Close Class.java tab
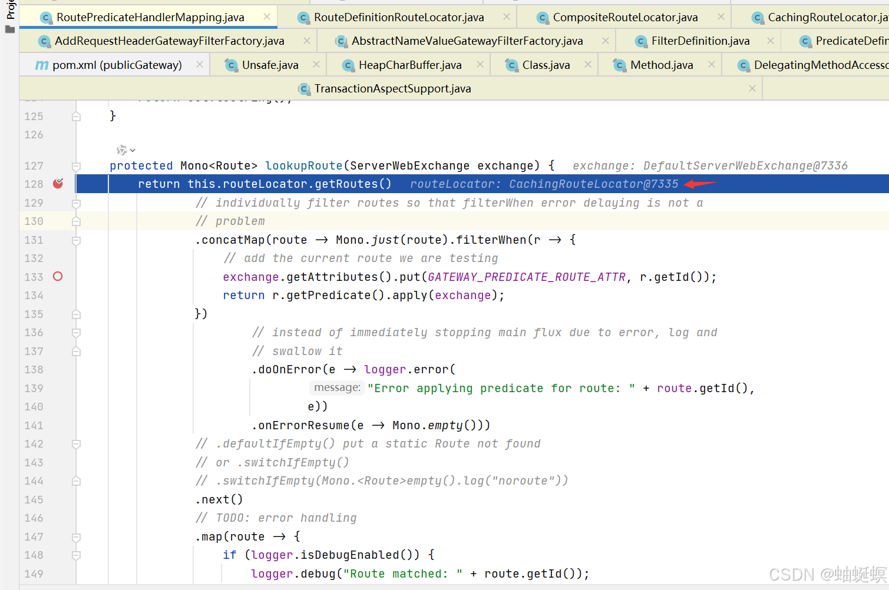Viewport: 889px width, 590px height. tap(588, 64)
